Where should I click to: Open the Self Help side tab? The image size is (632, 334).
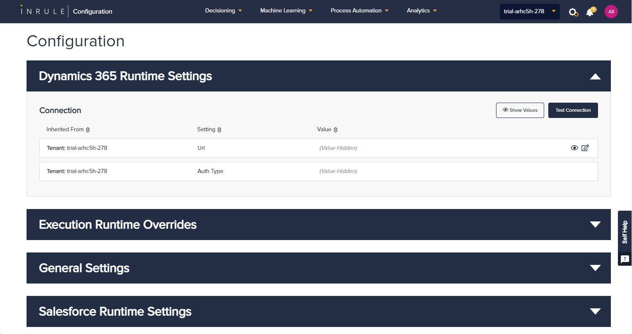(625, 232)
